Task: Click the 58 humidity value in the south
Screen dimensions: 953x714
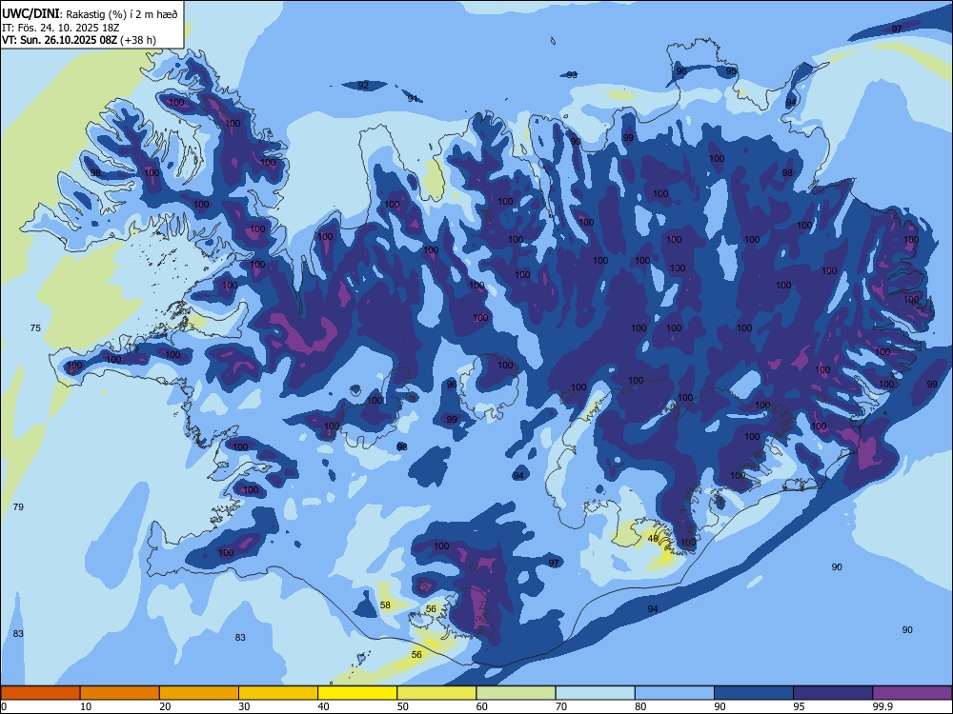Action: coord(385,605)
